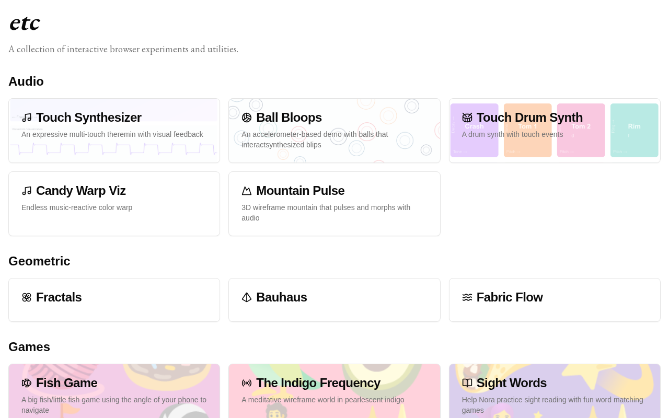Click the flower icon beside Fractals
The image size is (669, 418).
(27, 297)
